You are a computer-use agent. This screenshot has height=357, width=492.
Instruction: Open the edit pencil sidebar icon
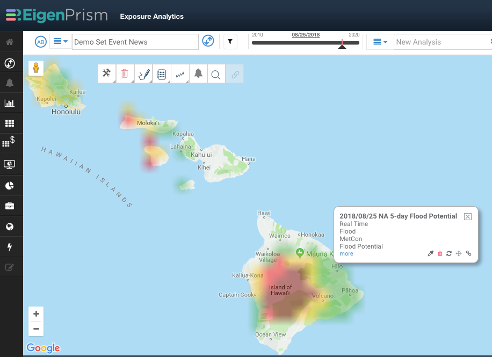click(x=10, y=267)
